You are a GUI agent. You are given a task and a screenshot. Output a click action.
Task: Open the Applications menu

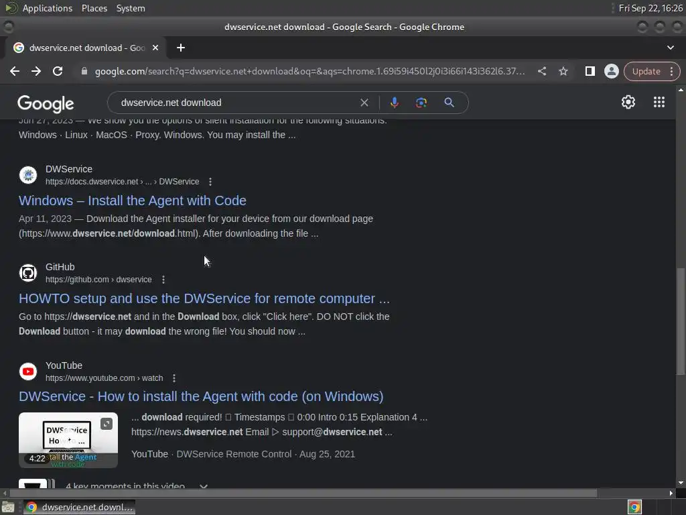pyautogui.click(x=48, y=8)
